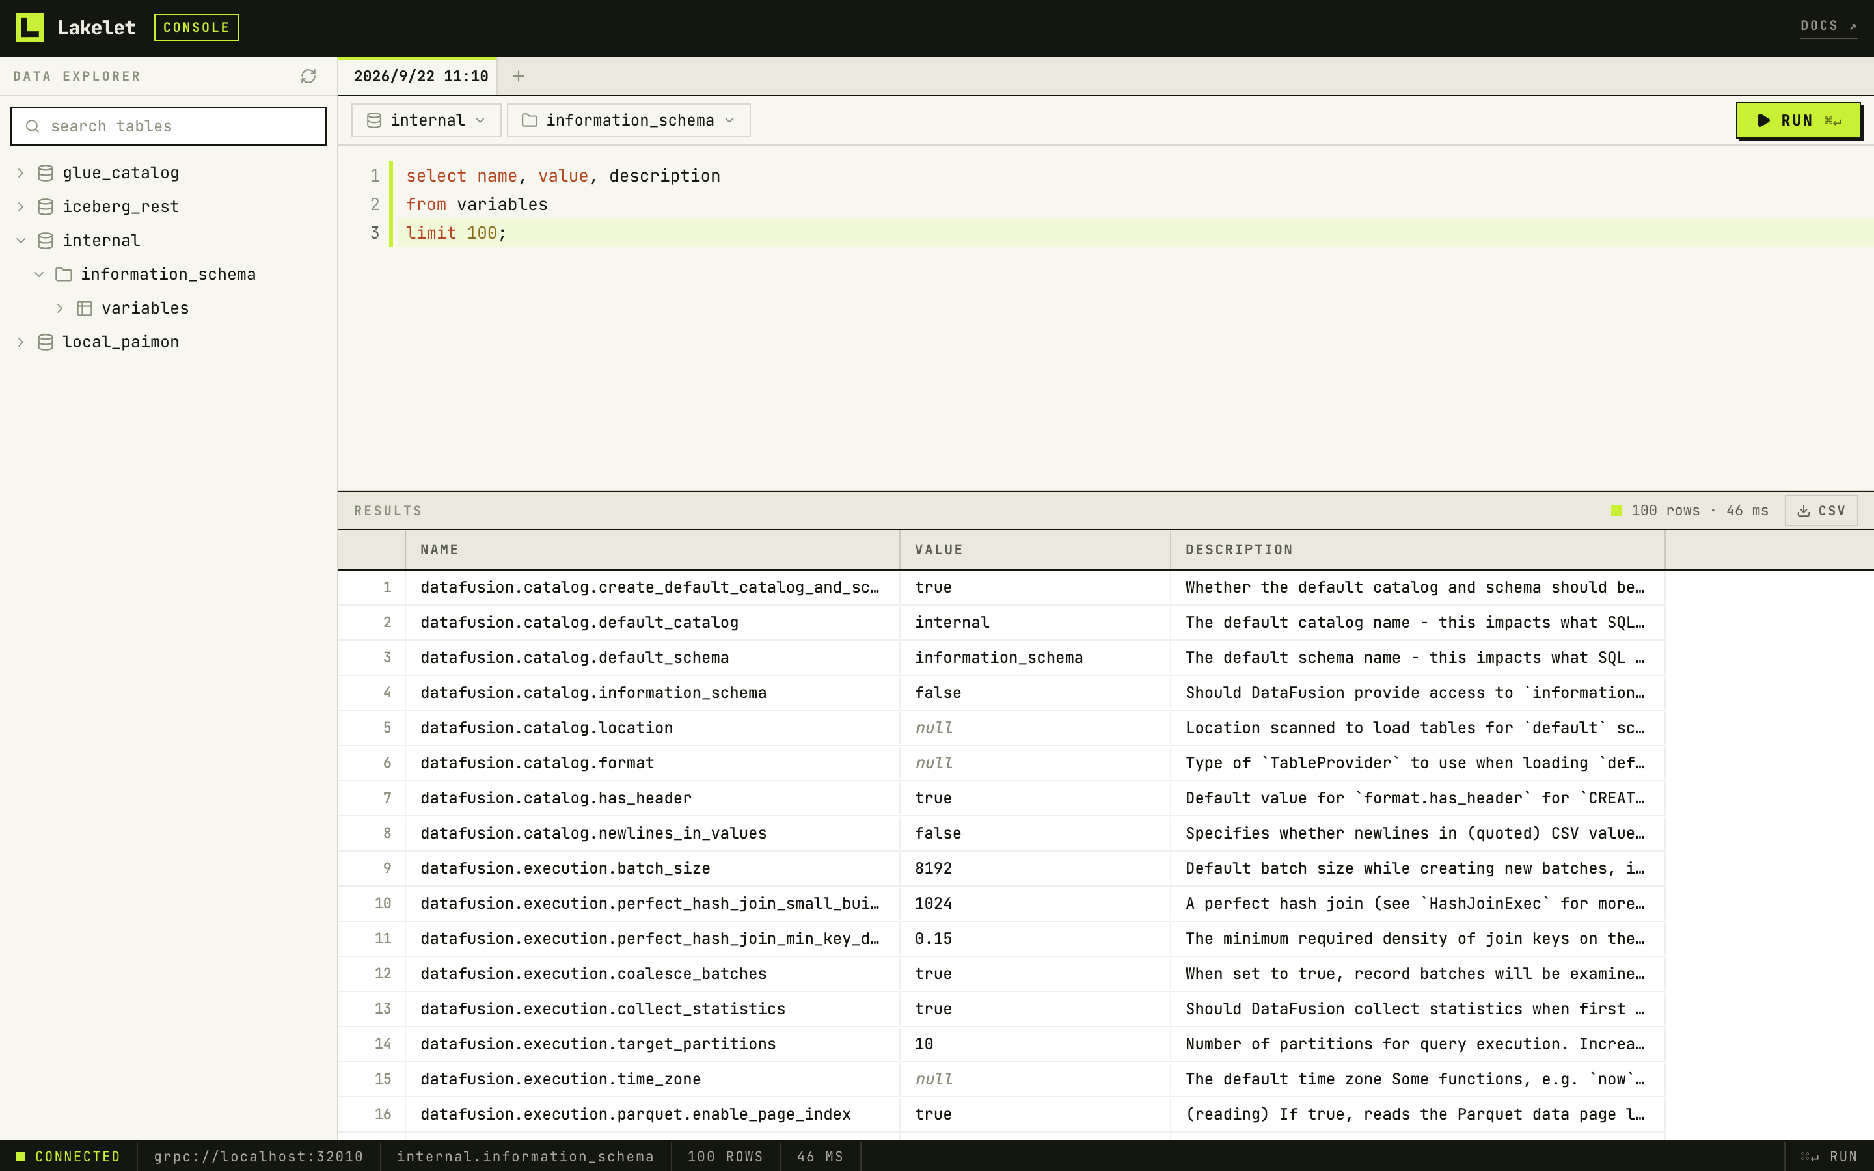1874x1171 pixels.
Task: Click the local_paimon database icon
Action: 46,342
